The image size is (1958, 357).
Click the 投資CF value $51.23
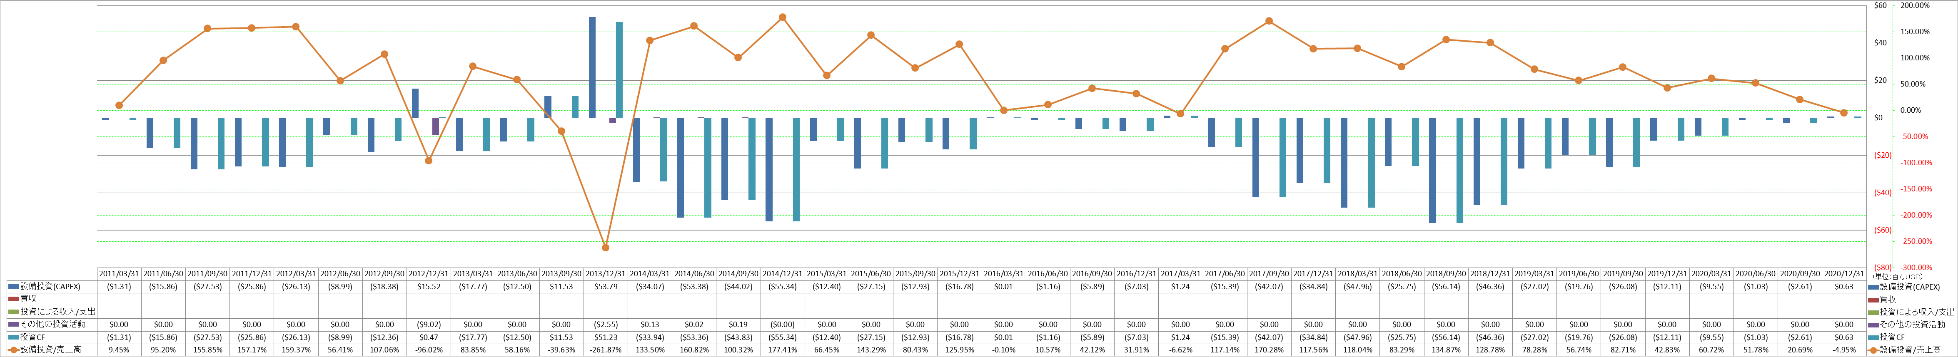click(x=606, y=337)
